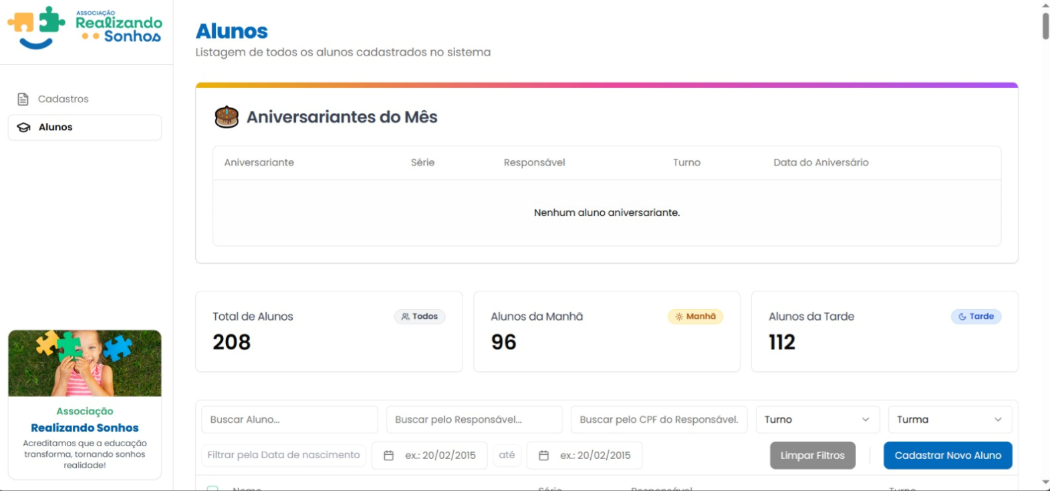Click the birthday cake icon
This screenshot has height=491, width=1050.
227,117
